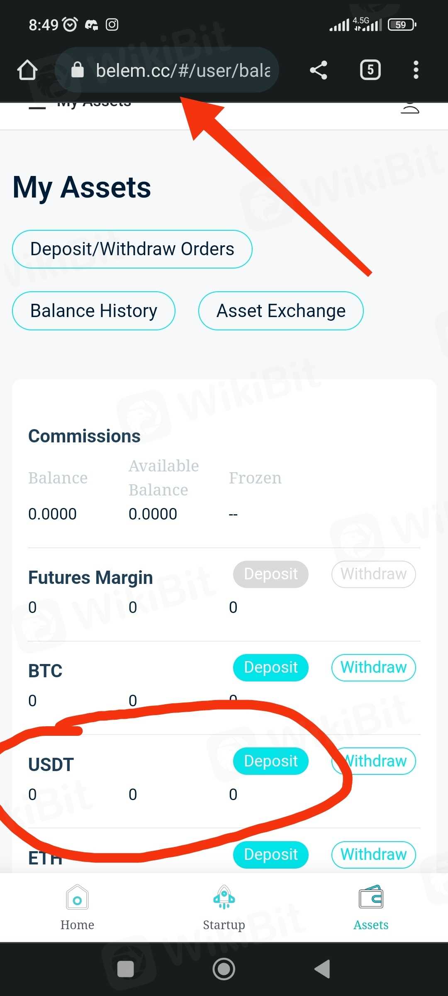Tap Withdraw for USDT

pos(373,761)
